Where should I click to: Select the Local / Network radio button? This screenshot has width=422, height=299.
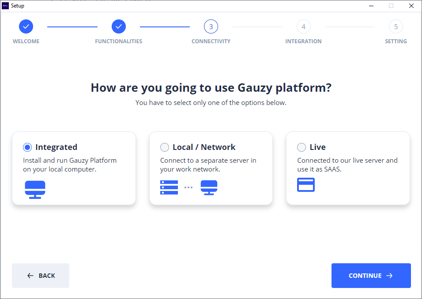click(165, 147)
